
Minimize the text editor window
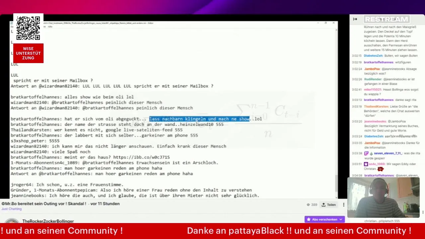coord(318,23)
